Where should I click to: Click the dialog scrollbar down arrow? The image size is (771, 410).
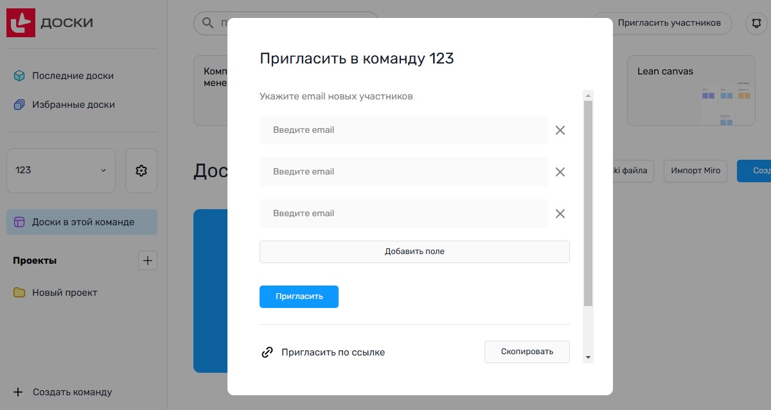click(588, 357)
